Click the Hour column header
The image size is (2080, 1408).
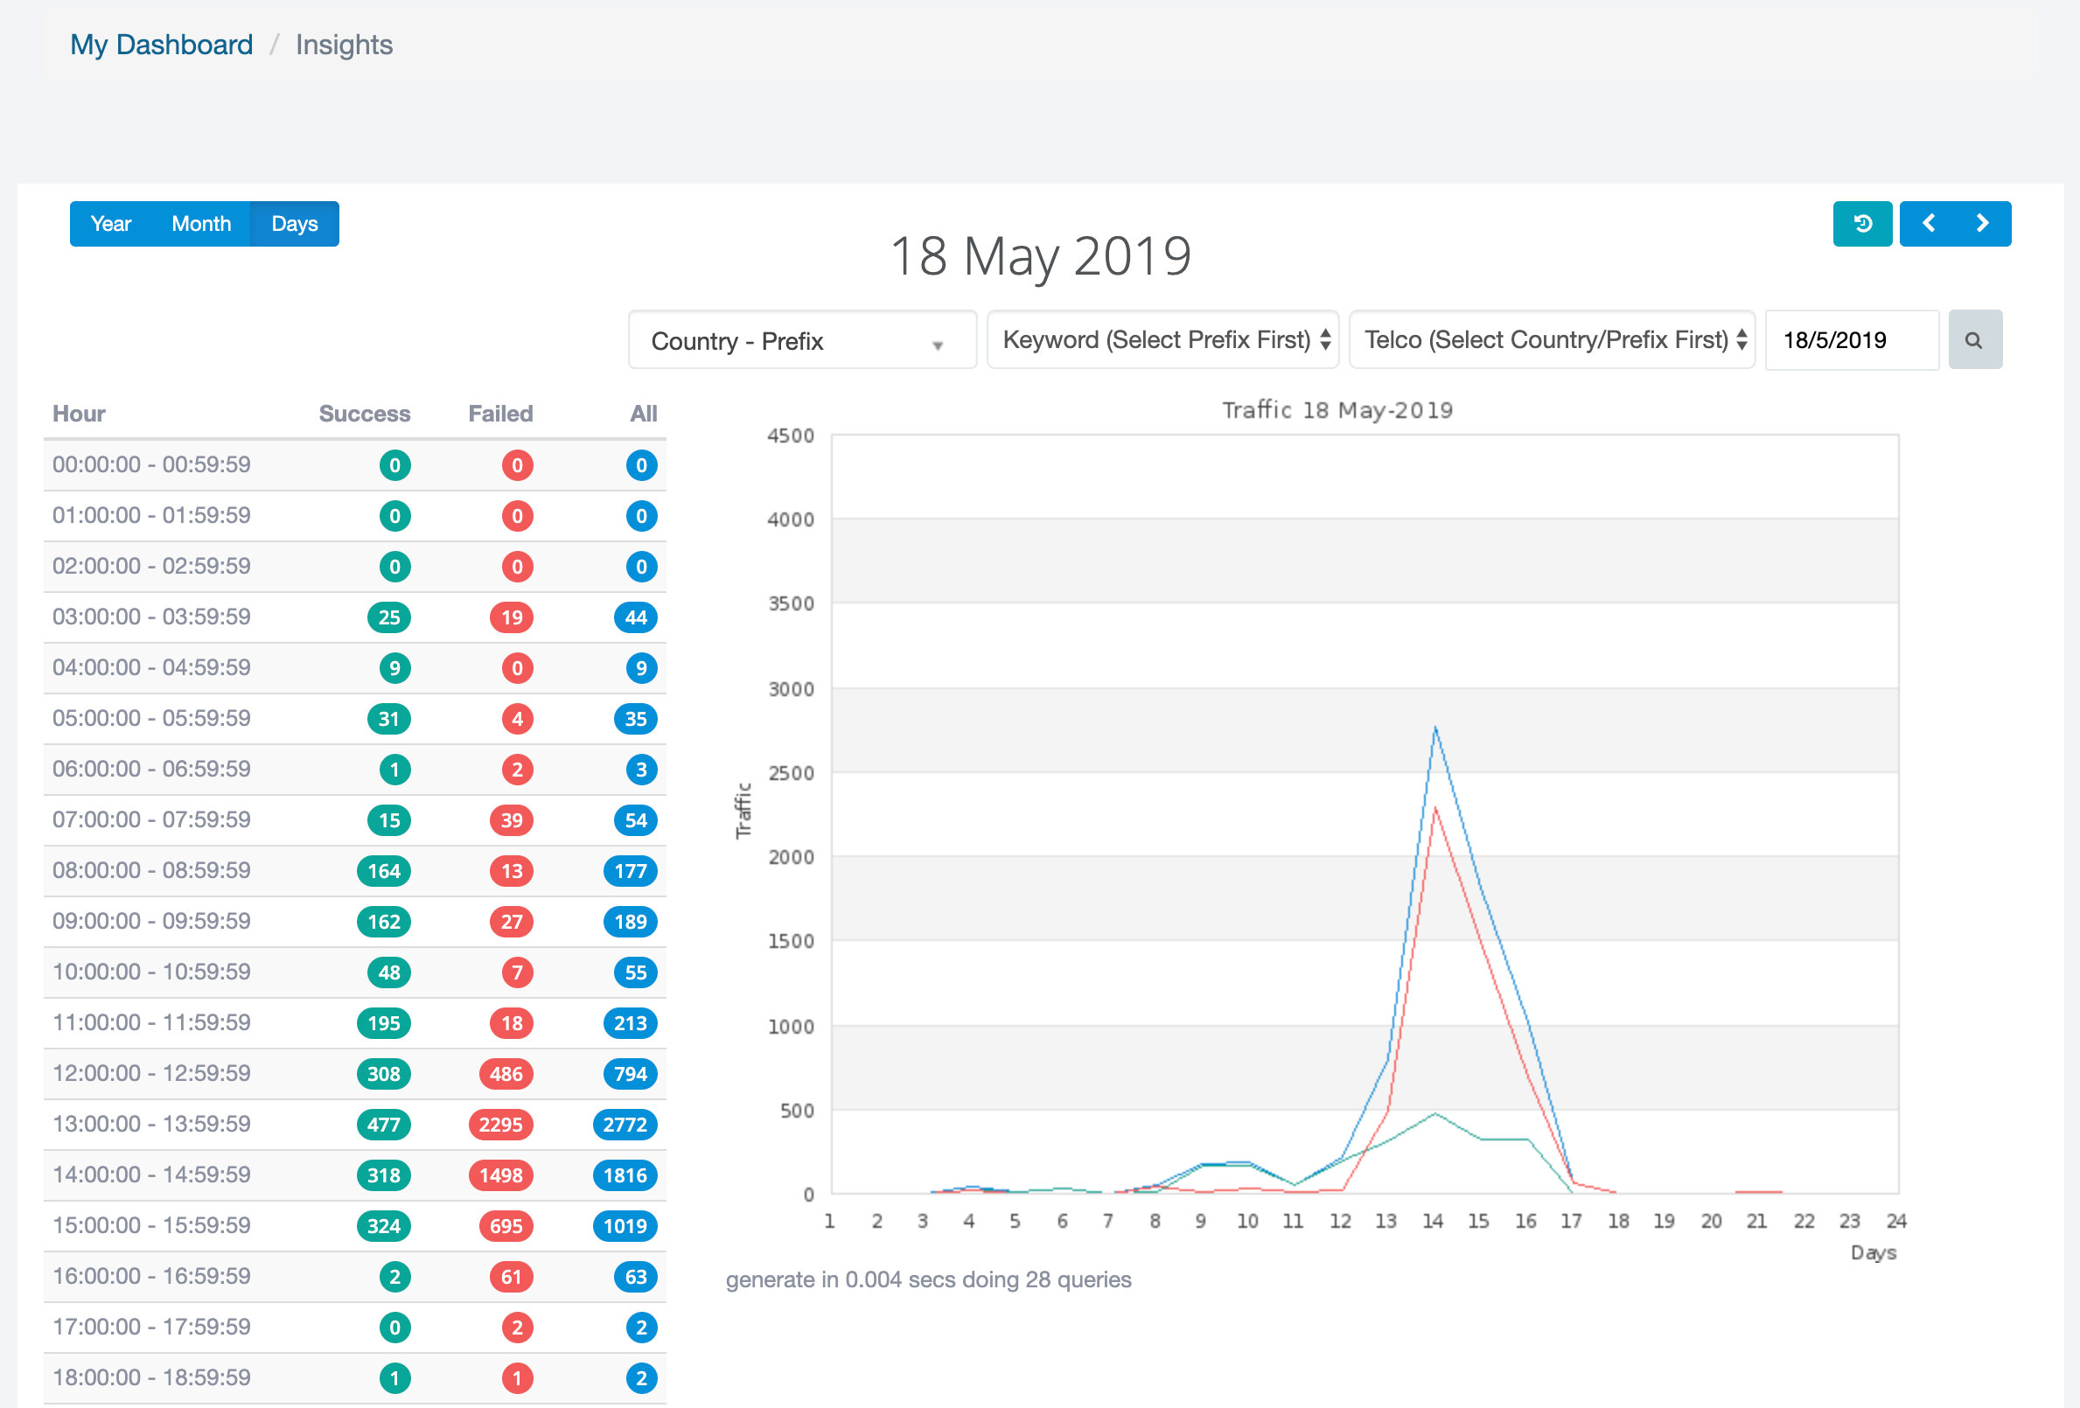tap(79, 414)
